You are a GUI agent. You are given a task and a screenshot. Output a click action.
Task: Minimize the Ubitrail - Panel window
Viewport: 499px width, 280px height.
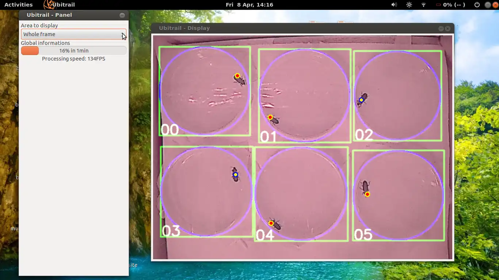pos(122,15)
